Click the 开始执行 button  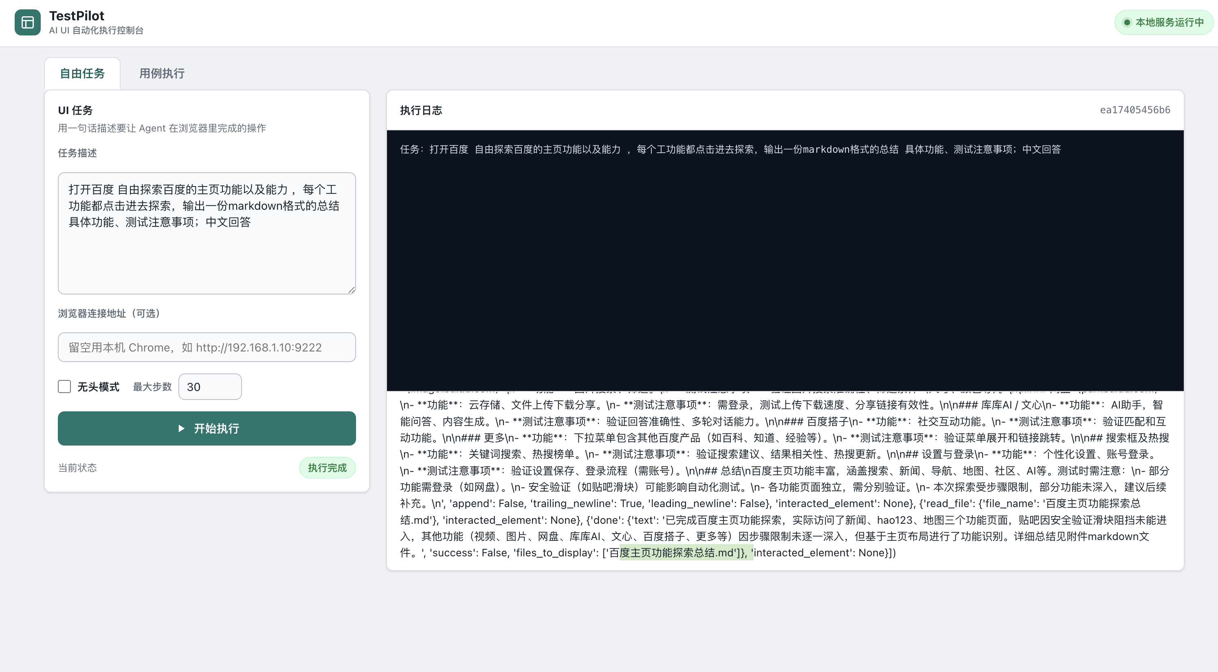(207, 428)
